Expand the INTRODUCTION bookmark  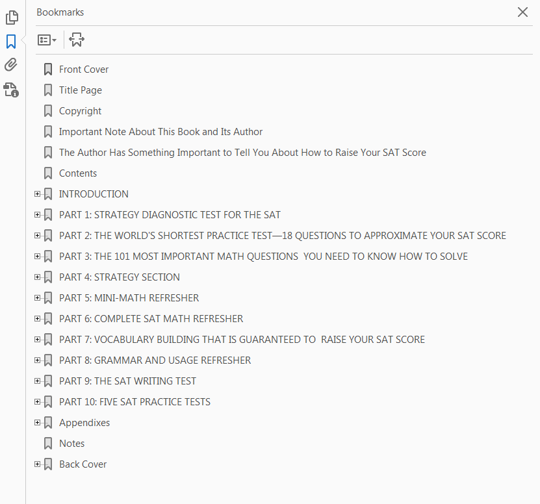37,194
